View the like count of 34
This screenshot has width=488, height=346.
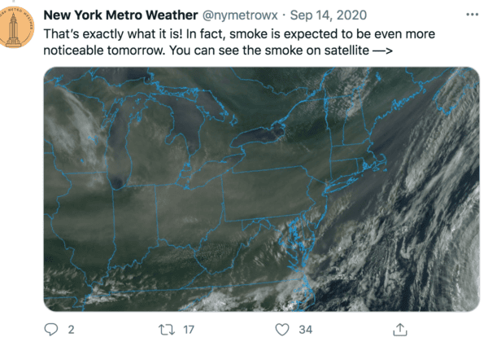(305, 330)
